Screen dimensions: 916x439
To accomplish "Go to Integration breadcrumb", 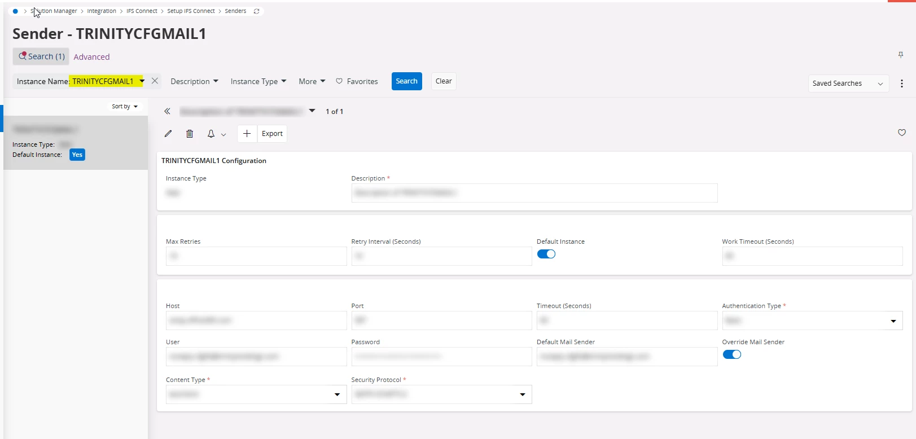I will (x=102, y=11).
